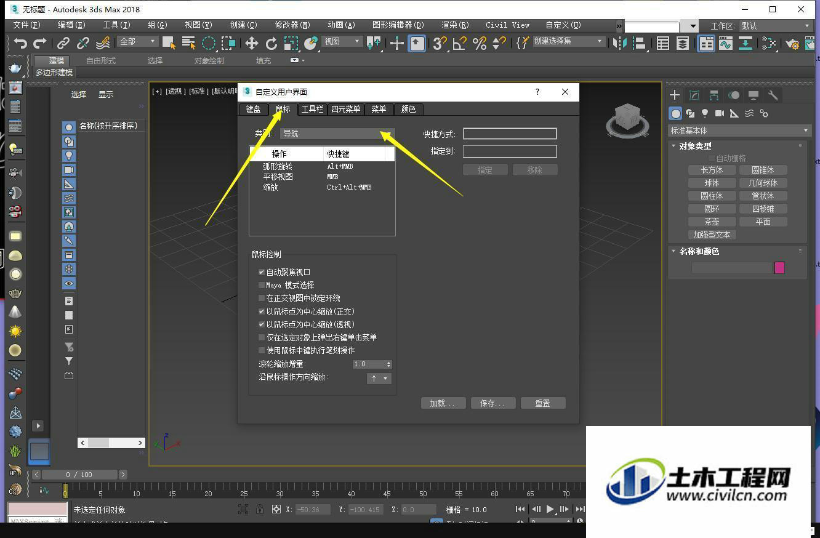
Task: Open the Modify panel icon
Action: pyautogui.click(x=694, y=95)
